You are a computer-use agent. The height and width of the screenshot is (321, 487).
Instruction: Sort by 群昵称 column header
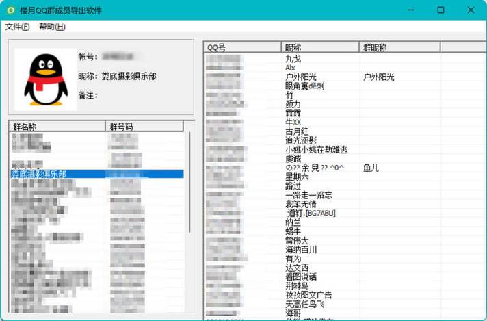[x=399, y=47]
